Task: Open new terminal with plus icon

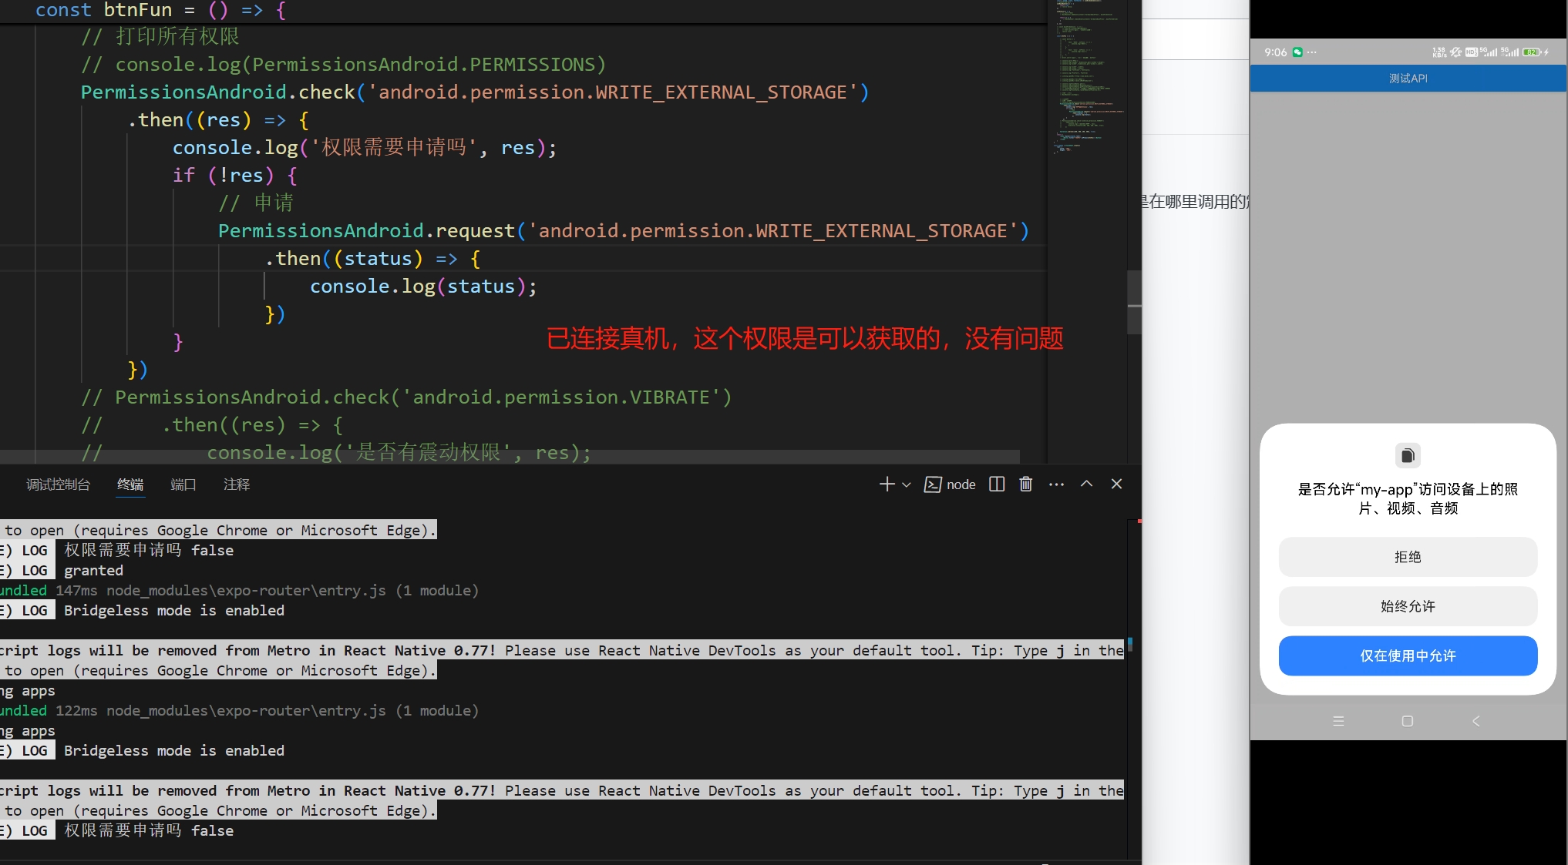Action: (x=887, y=484)
